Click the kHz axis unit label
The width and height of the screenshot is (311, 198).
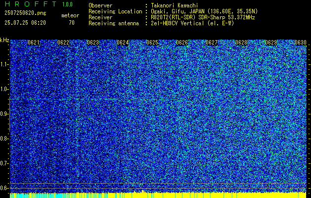click(x=4, y=40)
